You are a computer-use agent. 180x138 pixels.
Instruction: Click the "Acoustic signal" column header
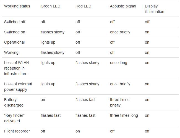pyautogui.click(x=123, y=6)
